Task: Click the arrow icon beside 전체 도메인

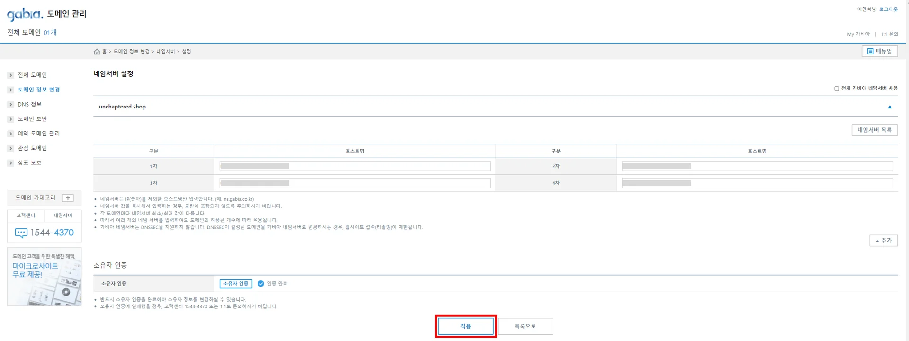Action: click(x=11, y=75)
